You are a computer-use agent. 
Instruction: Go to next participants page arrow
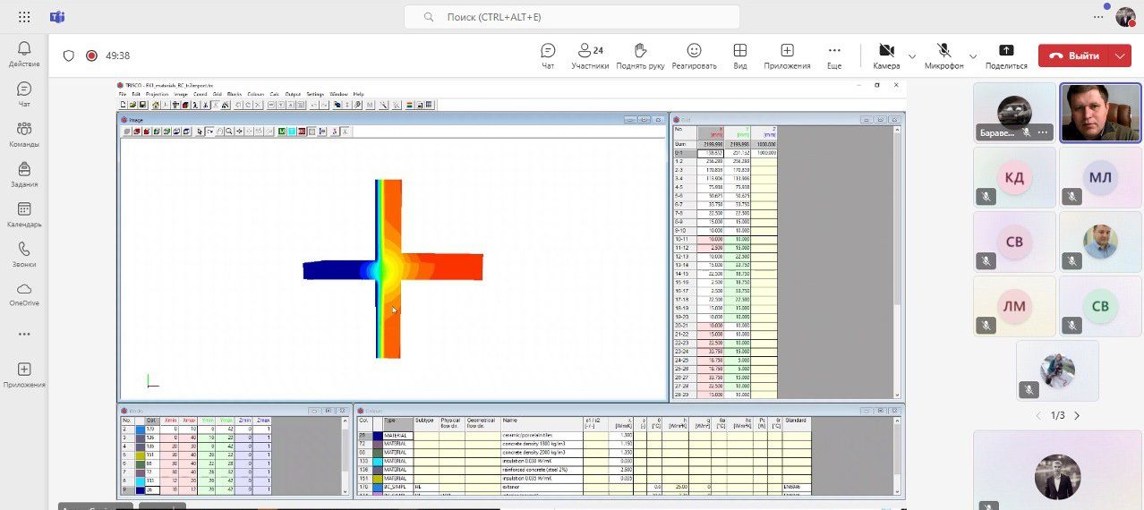1077,415
